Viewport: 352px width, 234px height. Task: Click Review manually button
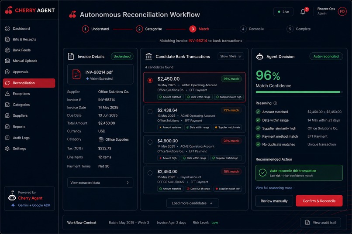(x=274, y=201)
